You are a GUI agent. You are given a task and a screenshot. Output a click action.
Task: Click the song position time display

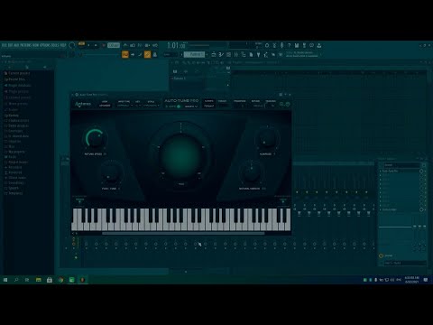click(177, 45)
